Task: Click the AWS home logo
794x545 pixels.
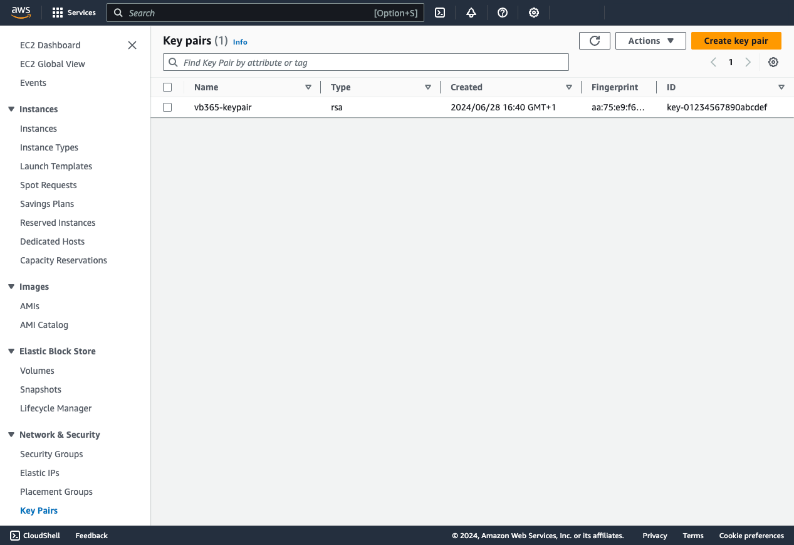Action: pos(21,11)
